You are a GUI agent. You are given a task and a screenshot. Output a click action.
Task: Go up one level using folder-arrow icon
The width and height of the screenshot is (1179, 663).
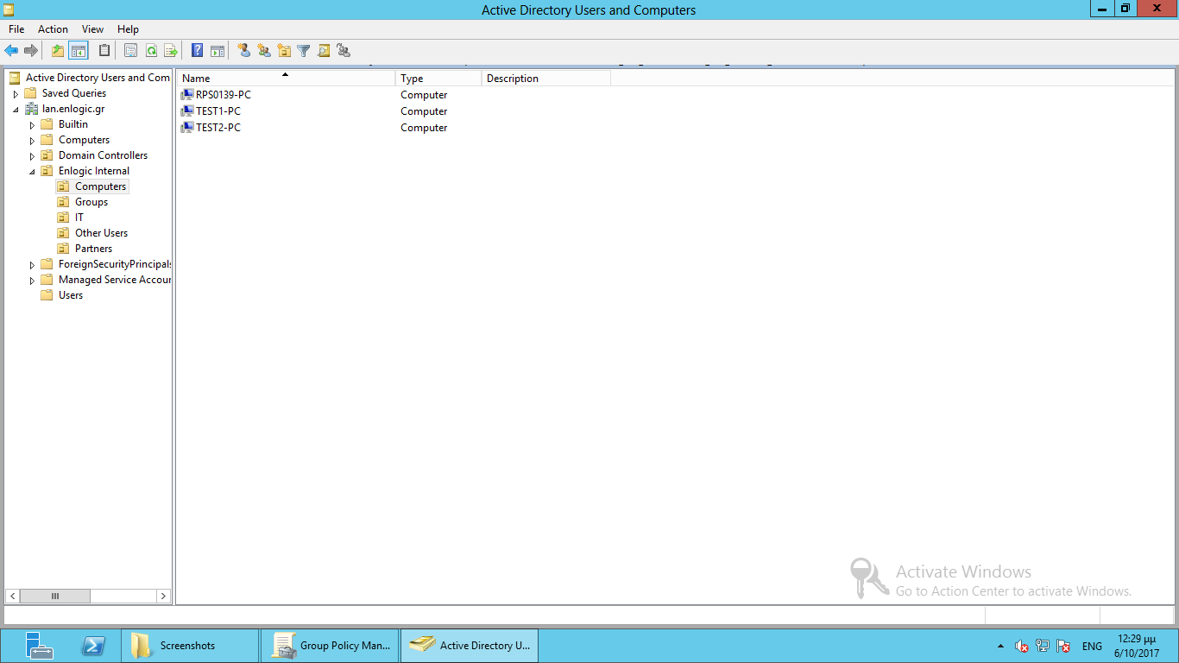[58, 51]
